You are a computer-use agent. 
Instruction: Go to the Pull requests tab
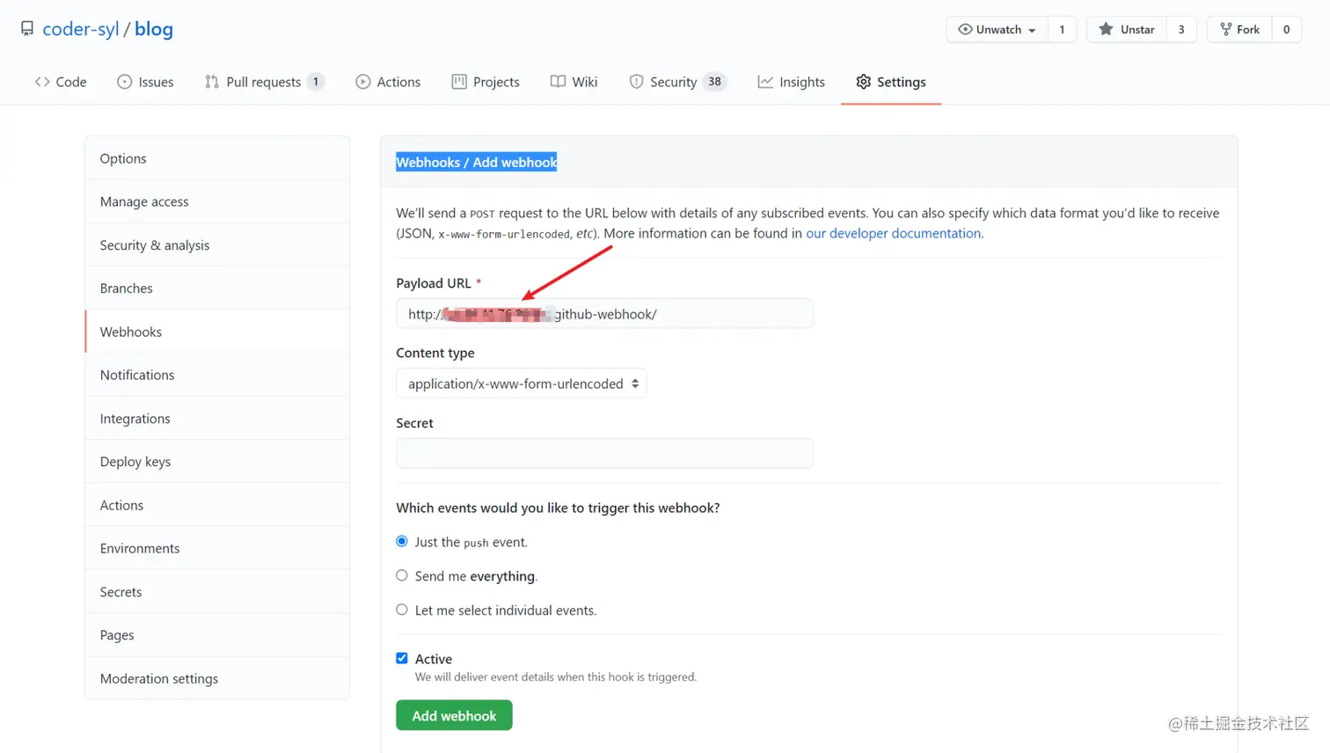click(264, 82)
